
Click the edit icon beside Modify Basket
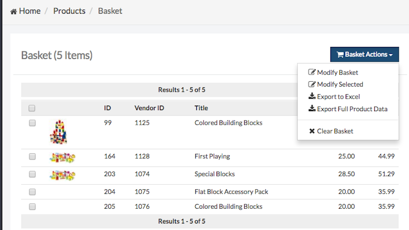click(312, 72)
